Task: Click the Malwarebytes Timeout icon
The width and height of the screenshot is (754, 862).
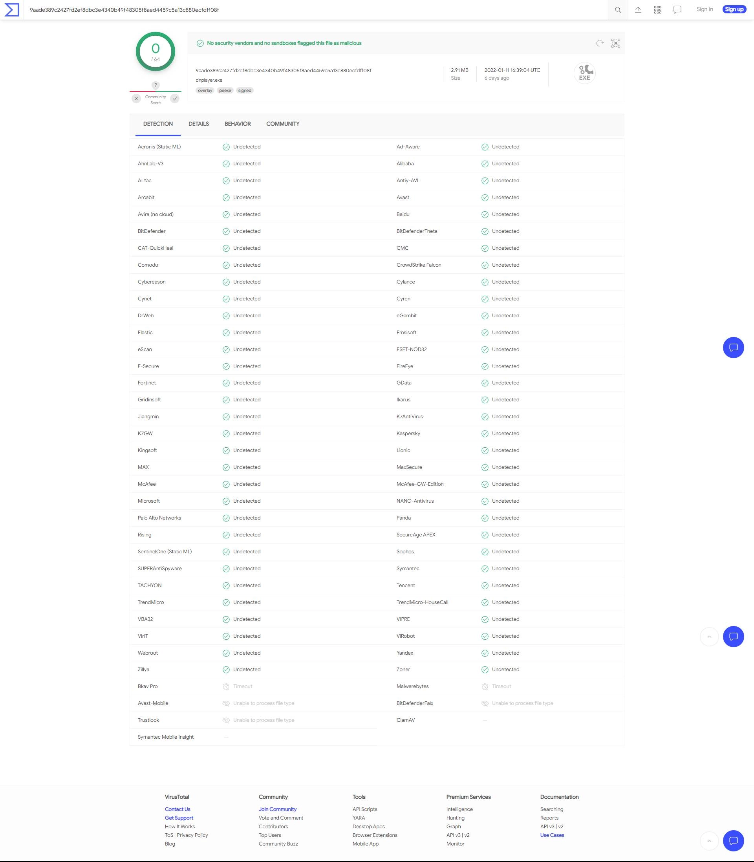Action: (x=485, y=686)
